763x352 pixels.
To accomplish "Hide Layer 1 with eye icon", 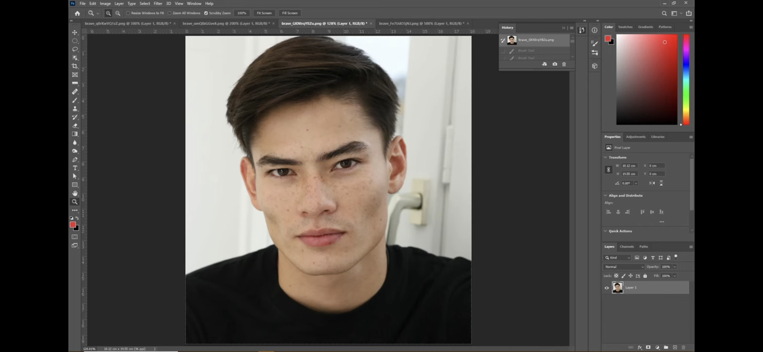I will click(607, 288).
